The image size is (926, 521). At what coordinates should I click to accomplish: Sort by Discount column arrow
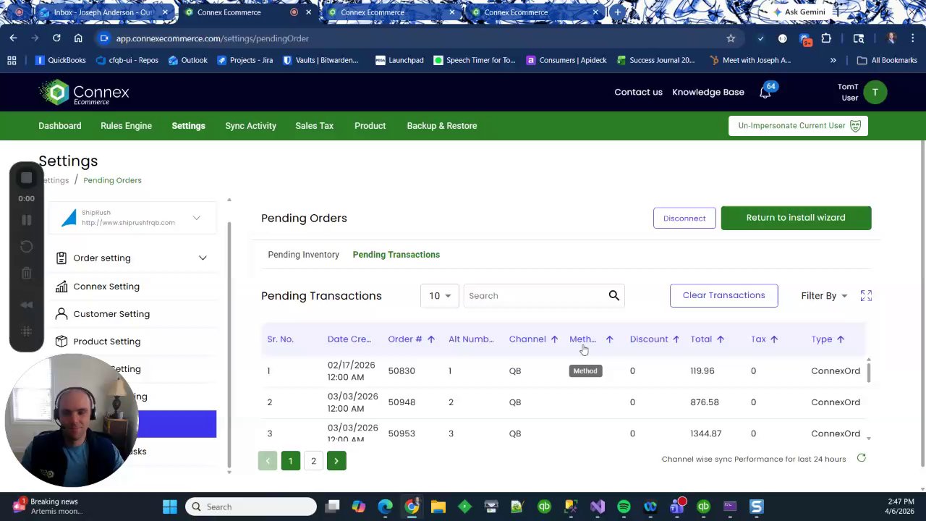pos(676,339)
